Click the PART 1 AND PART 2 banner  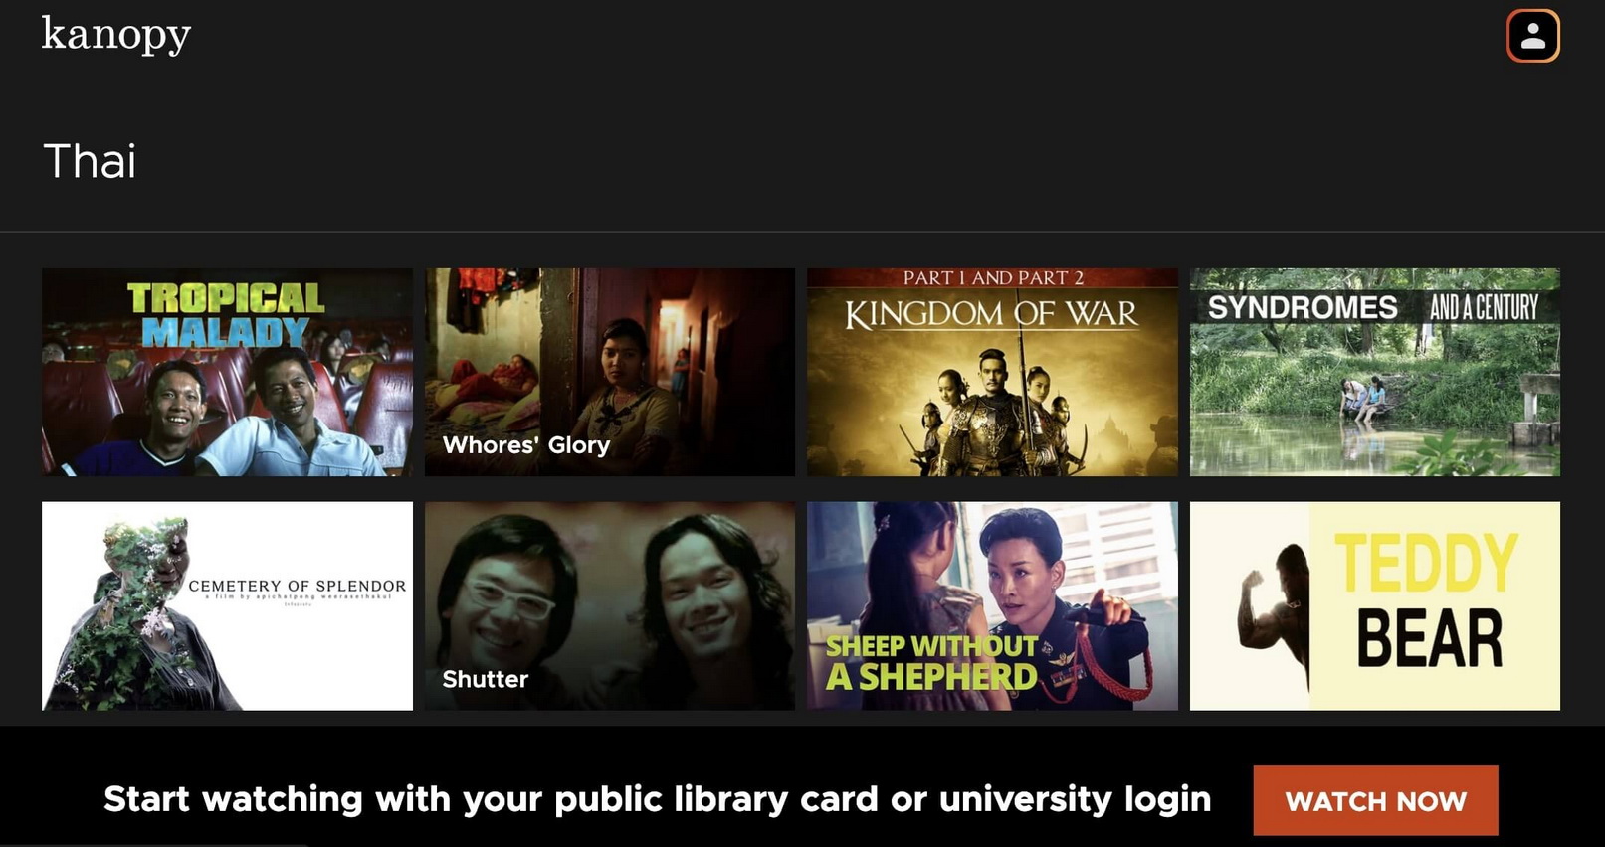pyautogui.click(x=992, y=278)
